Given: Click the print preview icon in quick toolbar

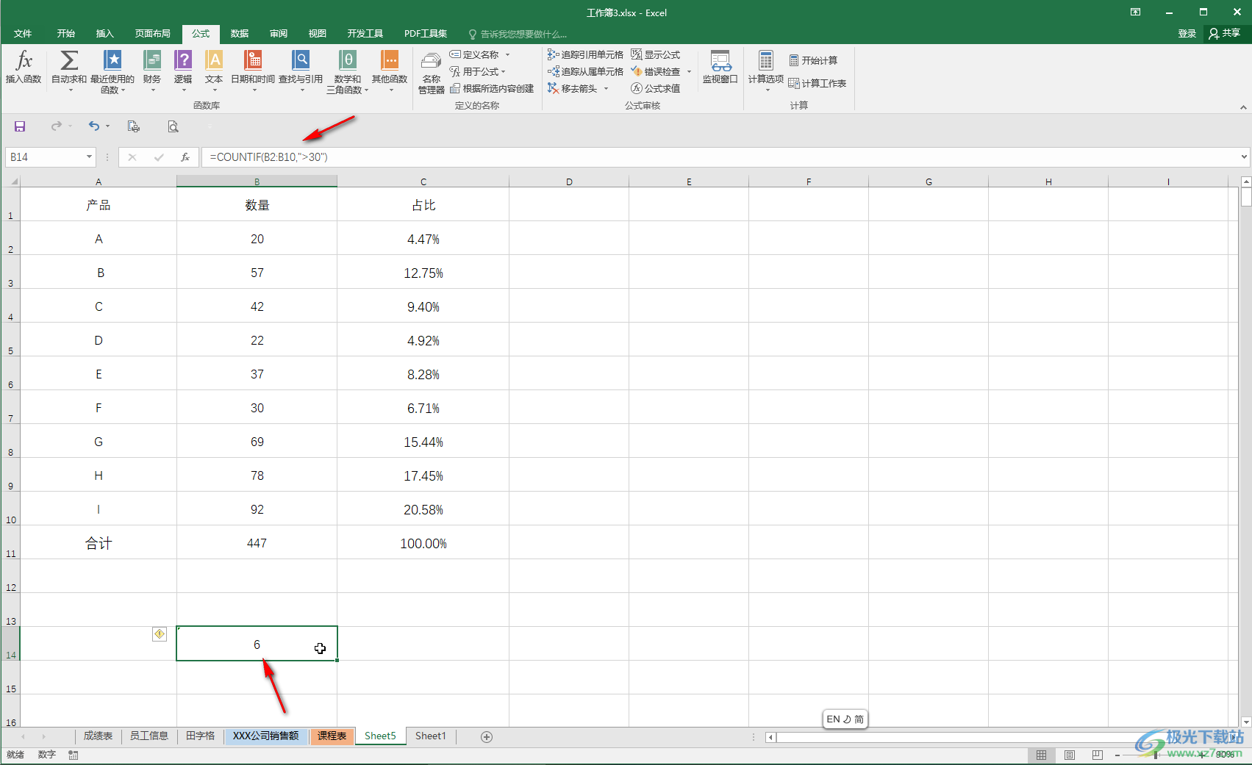Looking at the screenshot, I should click(x=173, y=126).
